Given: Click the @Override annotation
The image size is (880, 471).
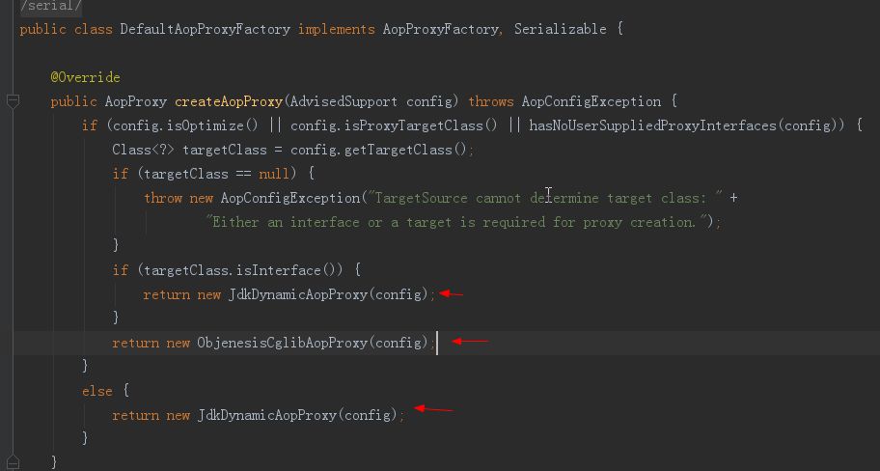Looking at the screenshot, I should 85,77.
